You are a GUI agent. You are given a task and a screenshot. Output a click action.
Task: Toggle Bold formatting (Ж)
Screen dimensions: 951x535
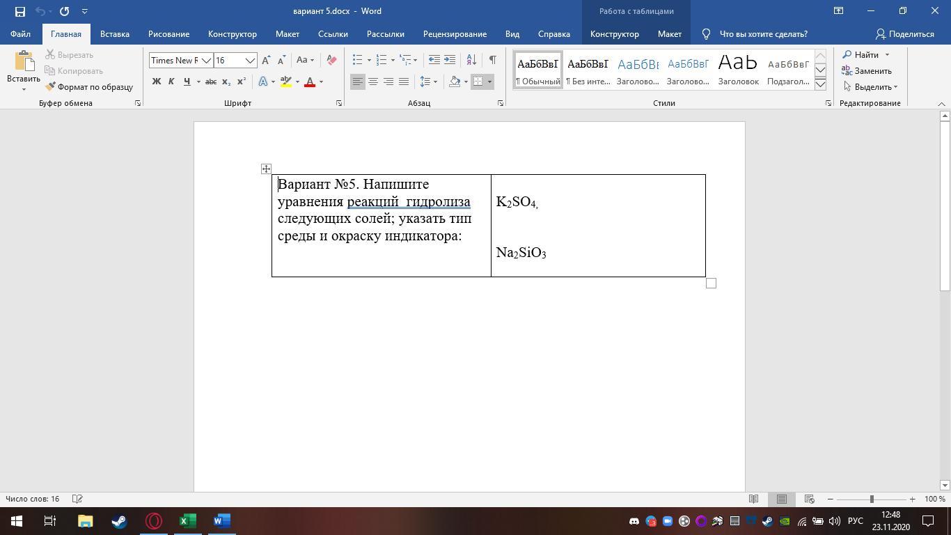pos(157,82)
